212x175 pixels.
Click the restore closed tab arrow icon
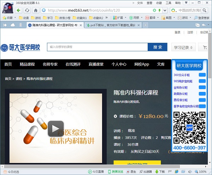pyautogui.click(x=204, y=25)
